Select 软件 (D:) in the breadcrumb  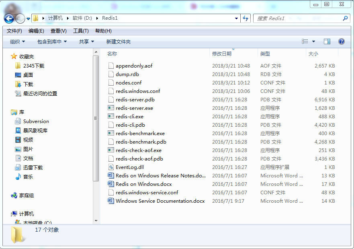(82, 18)
